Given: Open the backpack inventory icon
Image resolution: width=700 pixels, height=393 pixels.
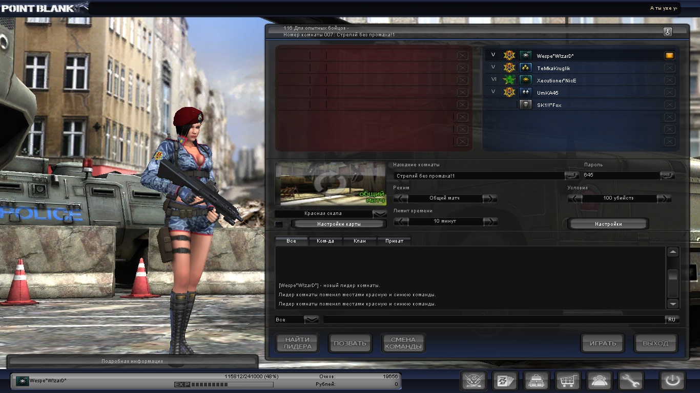Looking at the screenshot, I should point(537,381).
